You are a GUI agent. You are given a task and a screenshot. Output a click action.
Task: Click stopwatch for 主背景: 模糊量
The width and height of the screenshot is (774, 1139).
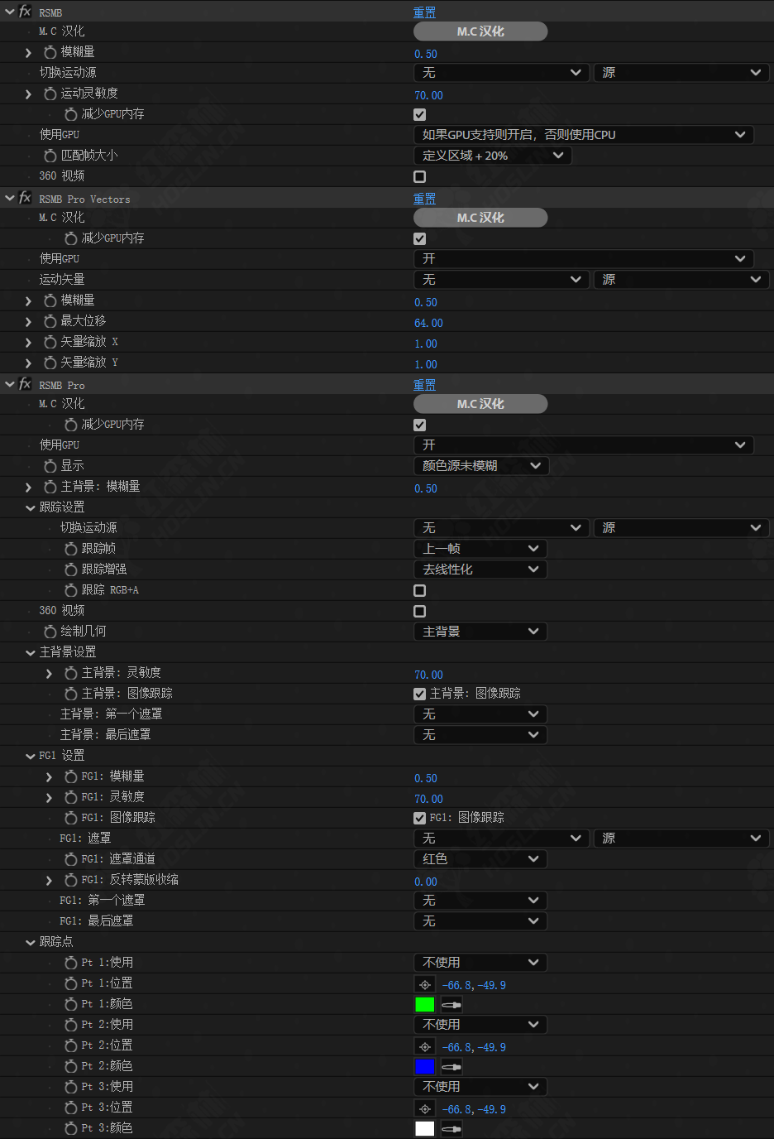click(x=50, y=487)
